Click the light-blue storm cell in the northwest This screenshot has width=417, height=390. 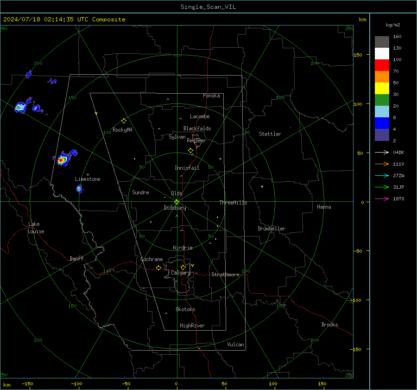[x=20, y=107]
